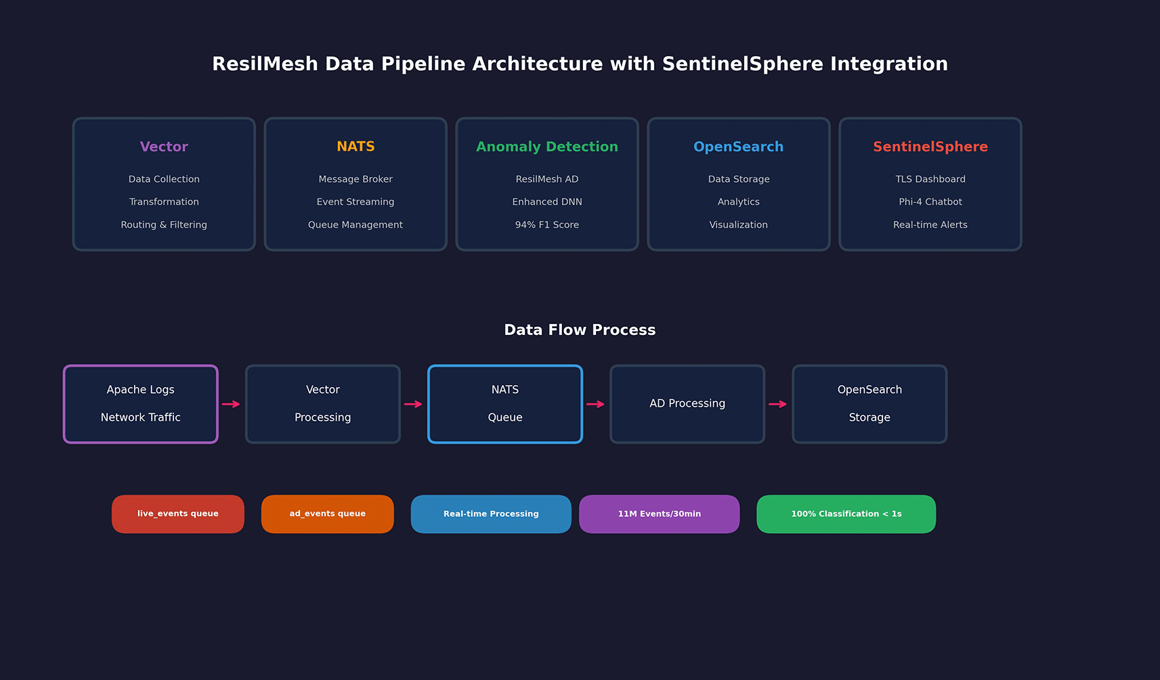This screenshot has width=1160, height=680.
Task: Select the AD Processing flow box
Action: pyautogui.click(x=687, y=404)
